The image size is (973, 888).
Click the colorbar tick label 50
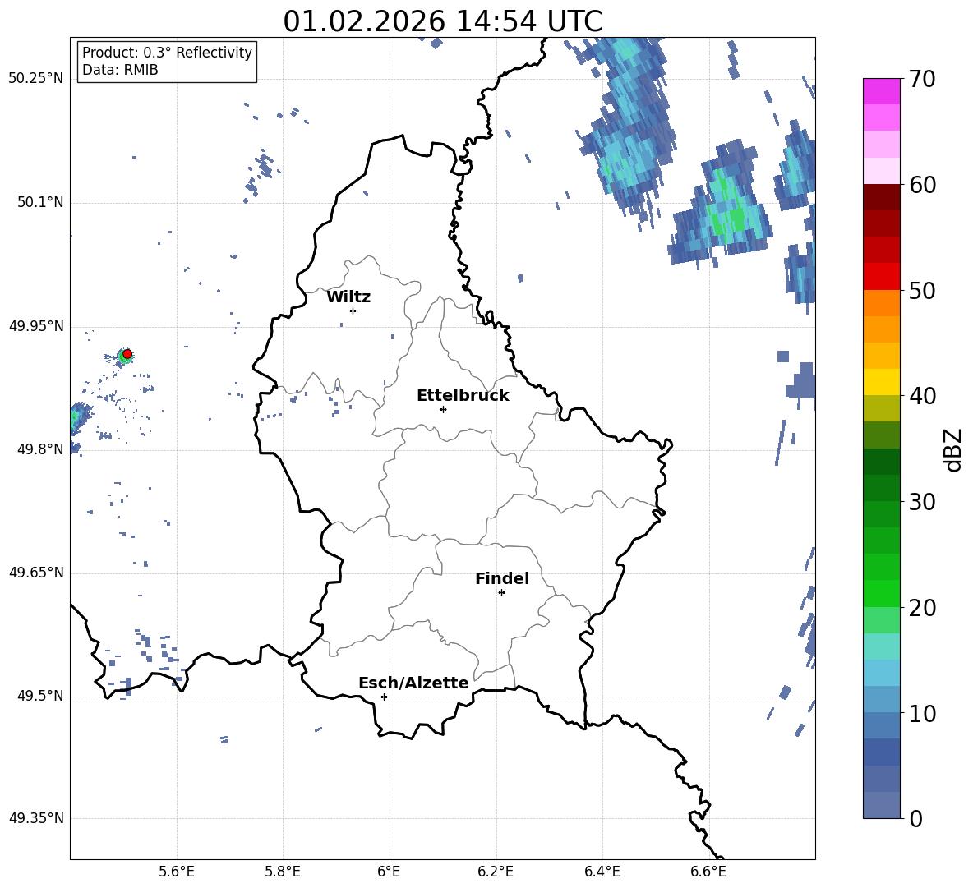[921, 290]
